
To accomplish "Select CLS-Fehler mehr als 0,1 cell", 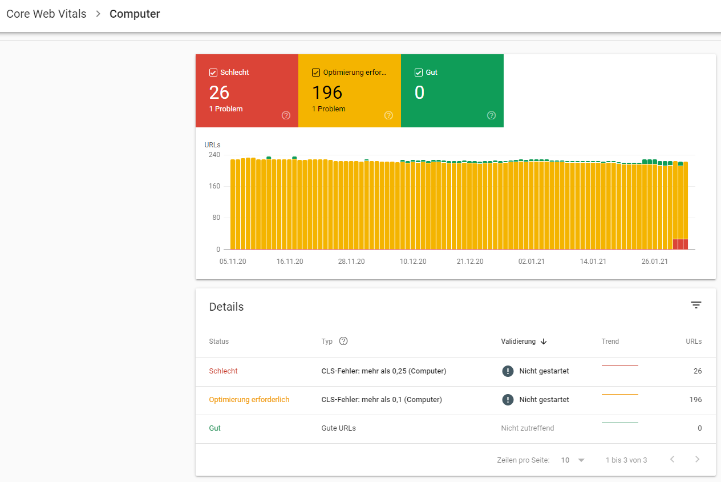I will [x=382, y=400].
